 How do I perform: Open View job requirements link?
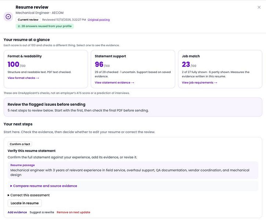pos(199,82)
